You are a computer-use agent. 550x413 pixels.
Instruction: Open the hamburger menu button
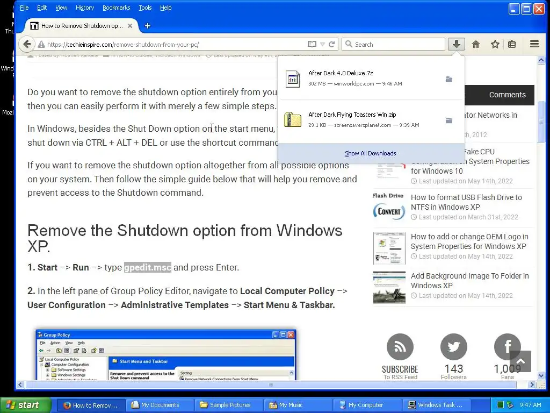(534, 44)
